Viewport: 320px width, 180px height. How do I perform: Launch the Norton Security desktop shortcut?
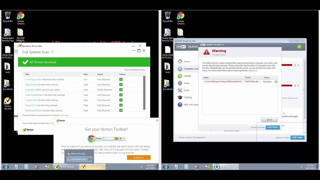(x=8, y=103)
